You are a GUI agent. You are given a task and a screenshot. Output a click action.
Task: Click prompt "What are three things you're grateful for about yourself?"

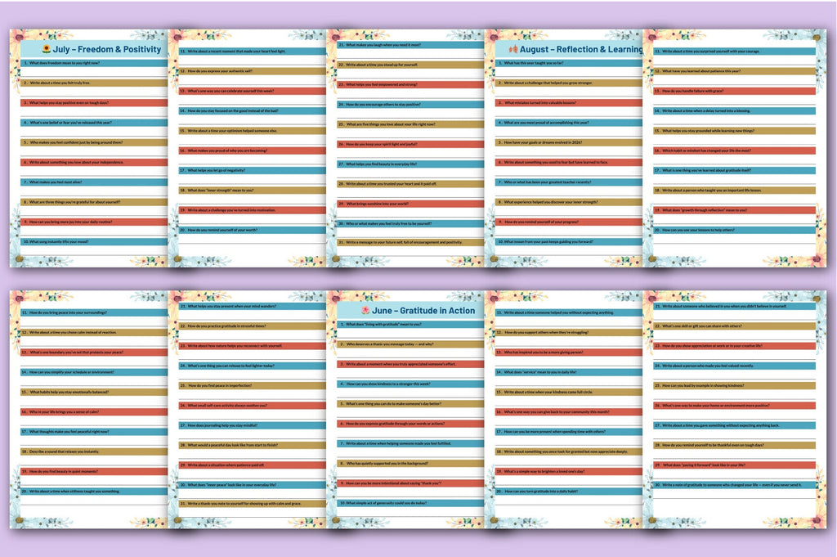tap(94, 202)
